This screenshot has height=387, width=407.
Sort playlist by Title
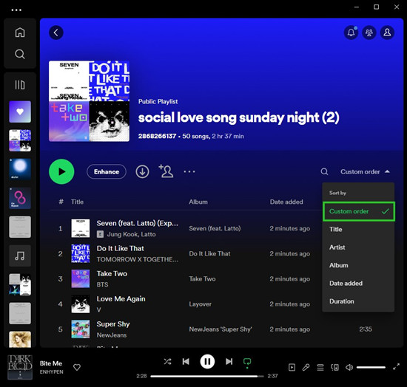(358, 229)
